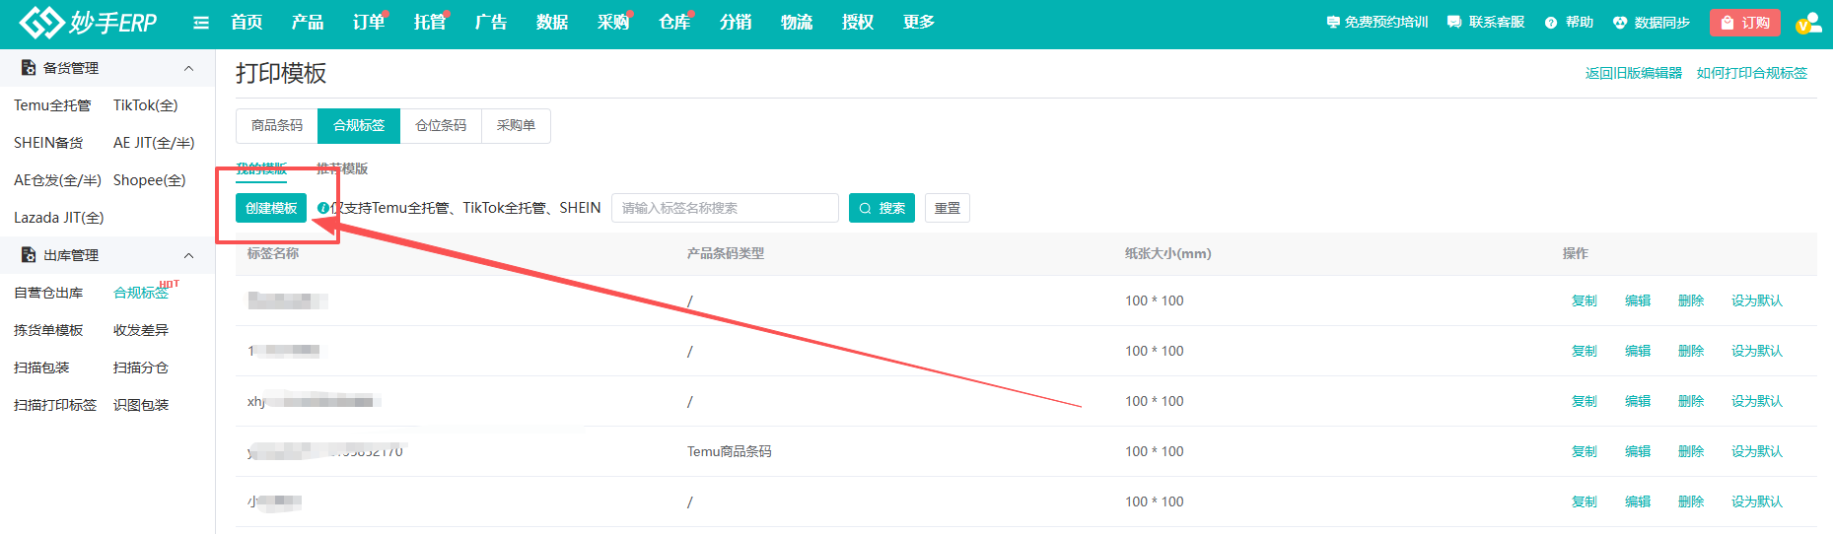Switch to 采购单 tab

click(x=516, y=125)
